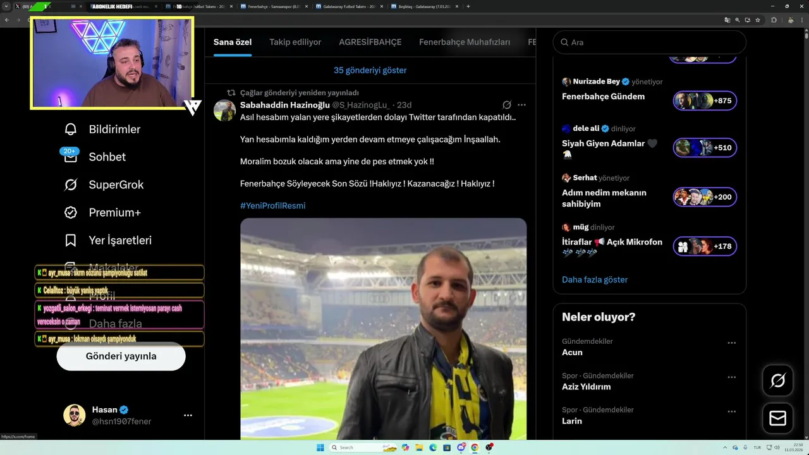Open new browser tab with plus
The height and width of the screenshot is (455, 809).
pyautogui.click(x=468, y=6)
